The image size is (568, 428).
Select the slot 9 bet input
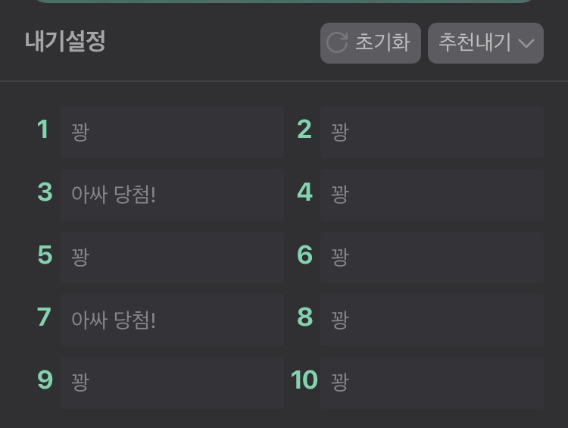(x=172, y=383)
